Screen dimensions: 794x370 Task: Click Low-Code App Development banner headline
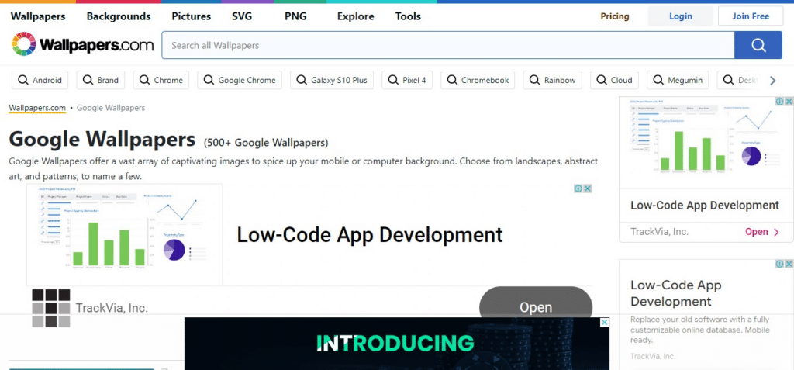370,235
